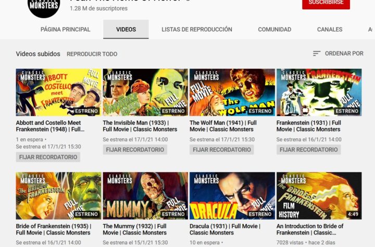The image size is (375, 247).
Task: Set reminder for Abbott and Costello video
Action: (48, 157)
